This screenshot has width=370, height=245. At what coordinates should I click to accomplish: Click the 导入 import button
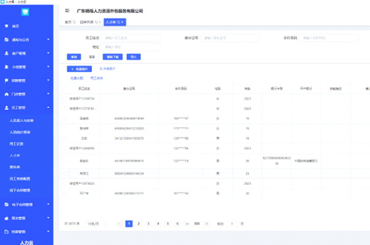133,57
